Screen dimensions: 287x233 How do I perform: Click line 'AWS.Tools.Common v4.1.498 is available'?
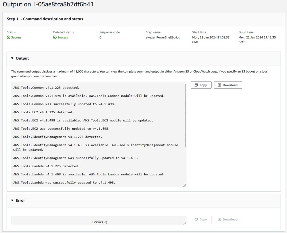(89, 96)
